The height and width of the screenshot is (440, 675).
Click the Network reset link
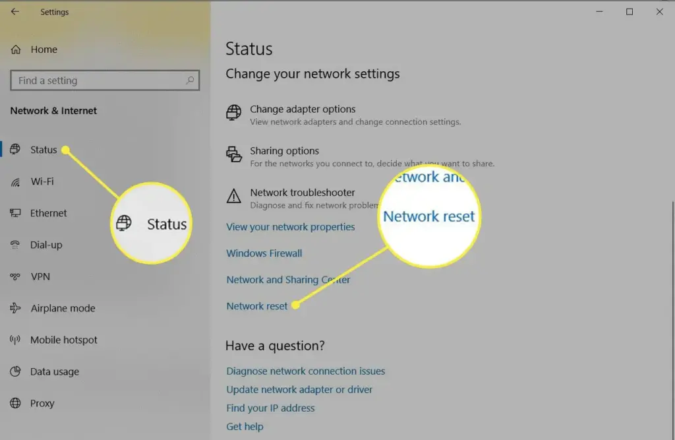[256, 306]
